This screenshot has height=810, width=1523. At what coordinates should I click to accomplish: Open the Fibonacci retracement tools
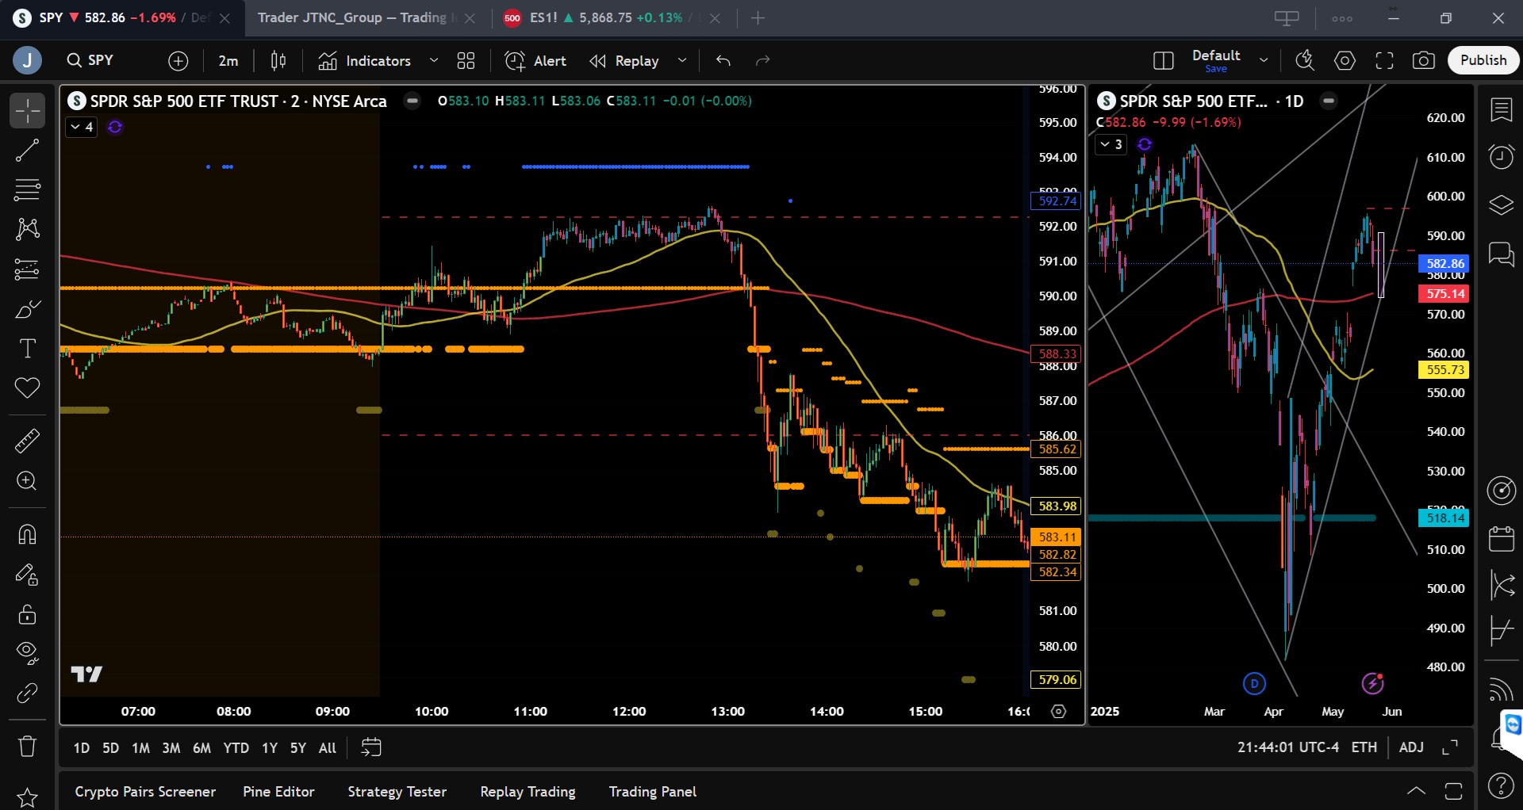pos(27,190)
